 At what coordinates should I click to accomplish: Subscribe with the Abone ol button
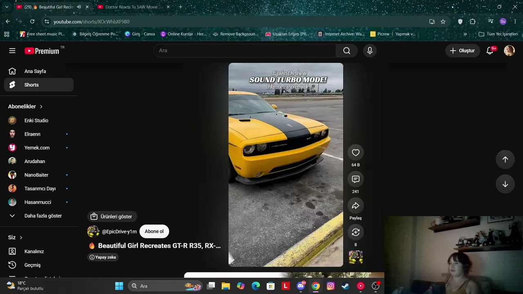(154, 232)
